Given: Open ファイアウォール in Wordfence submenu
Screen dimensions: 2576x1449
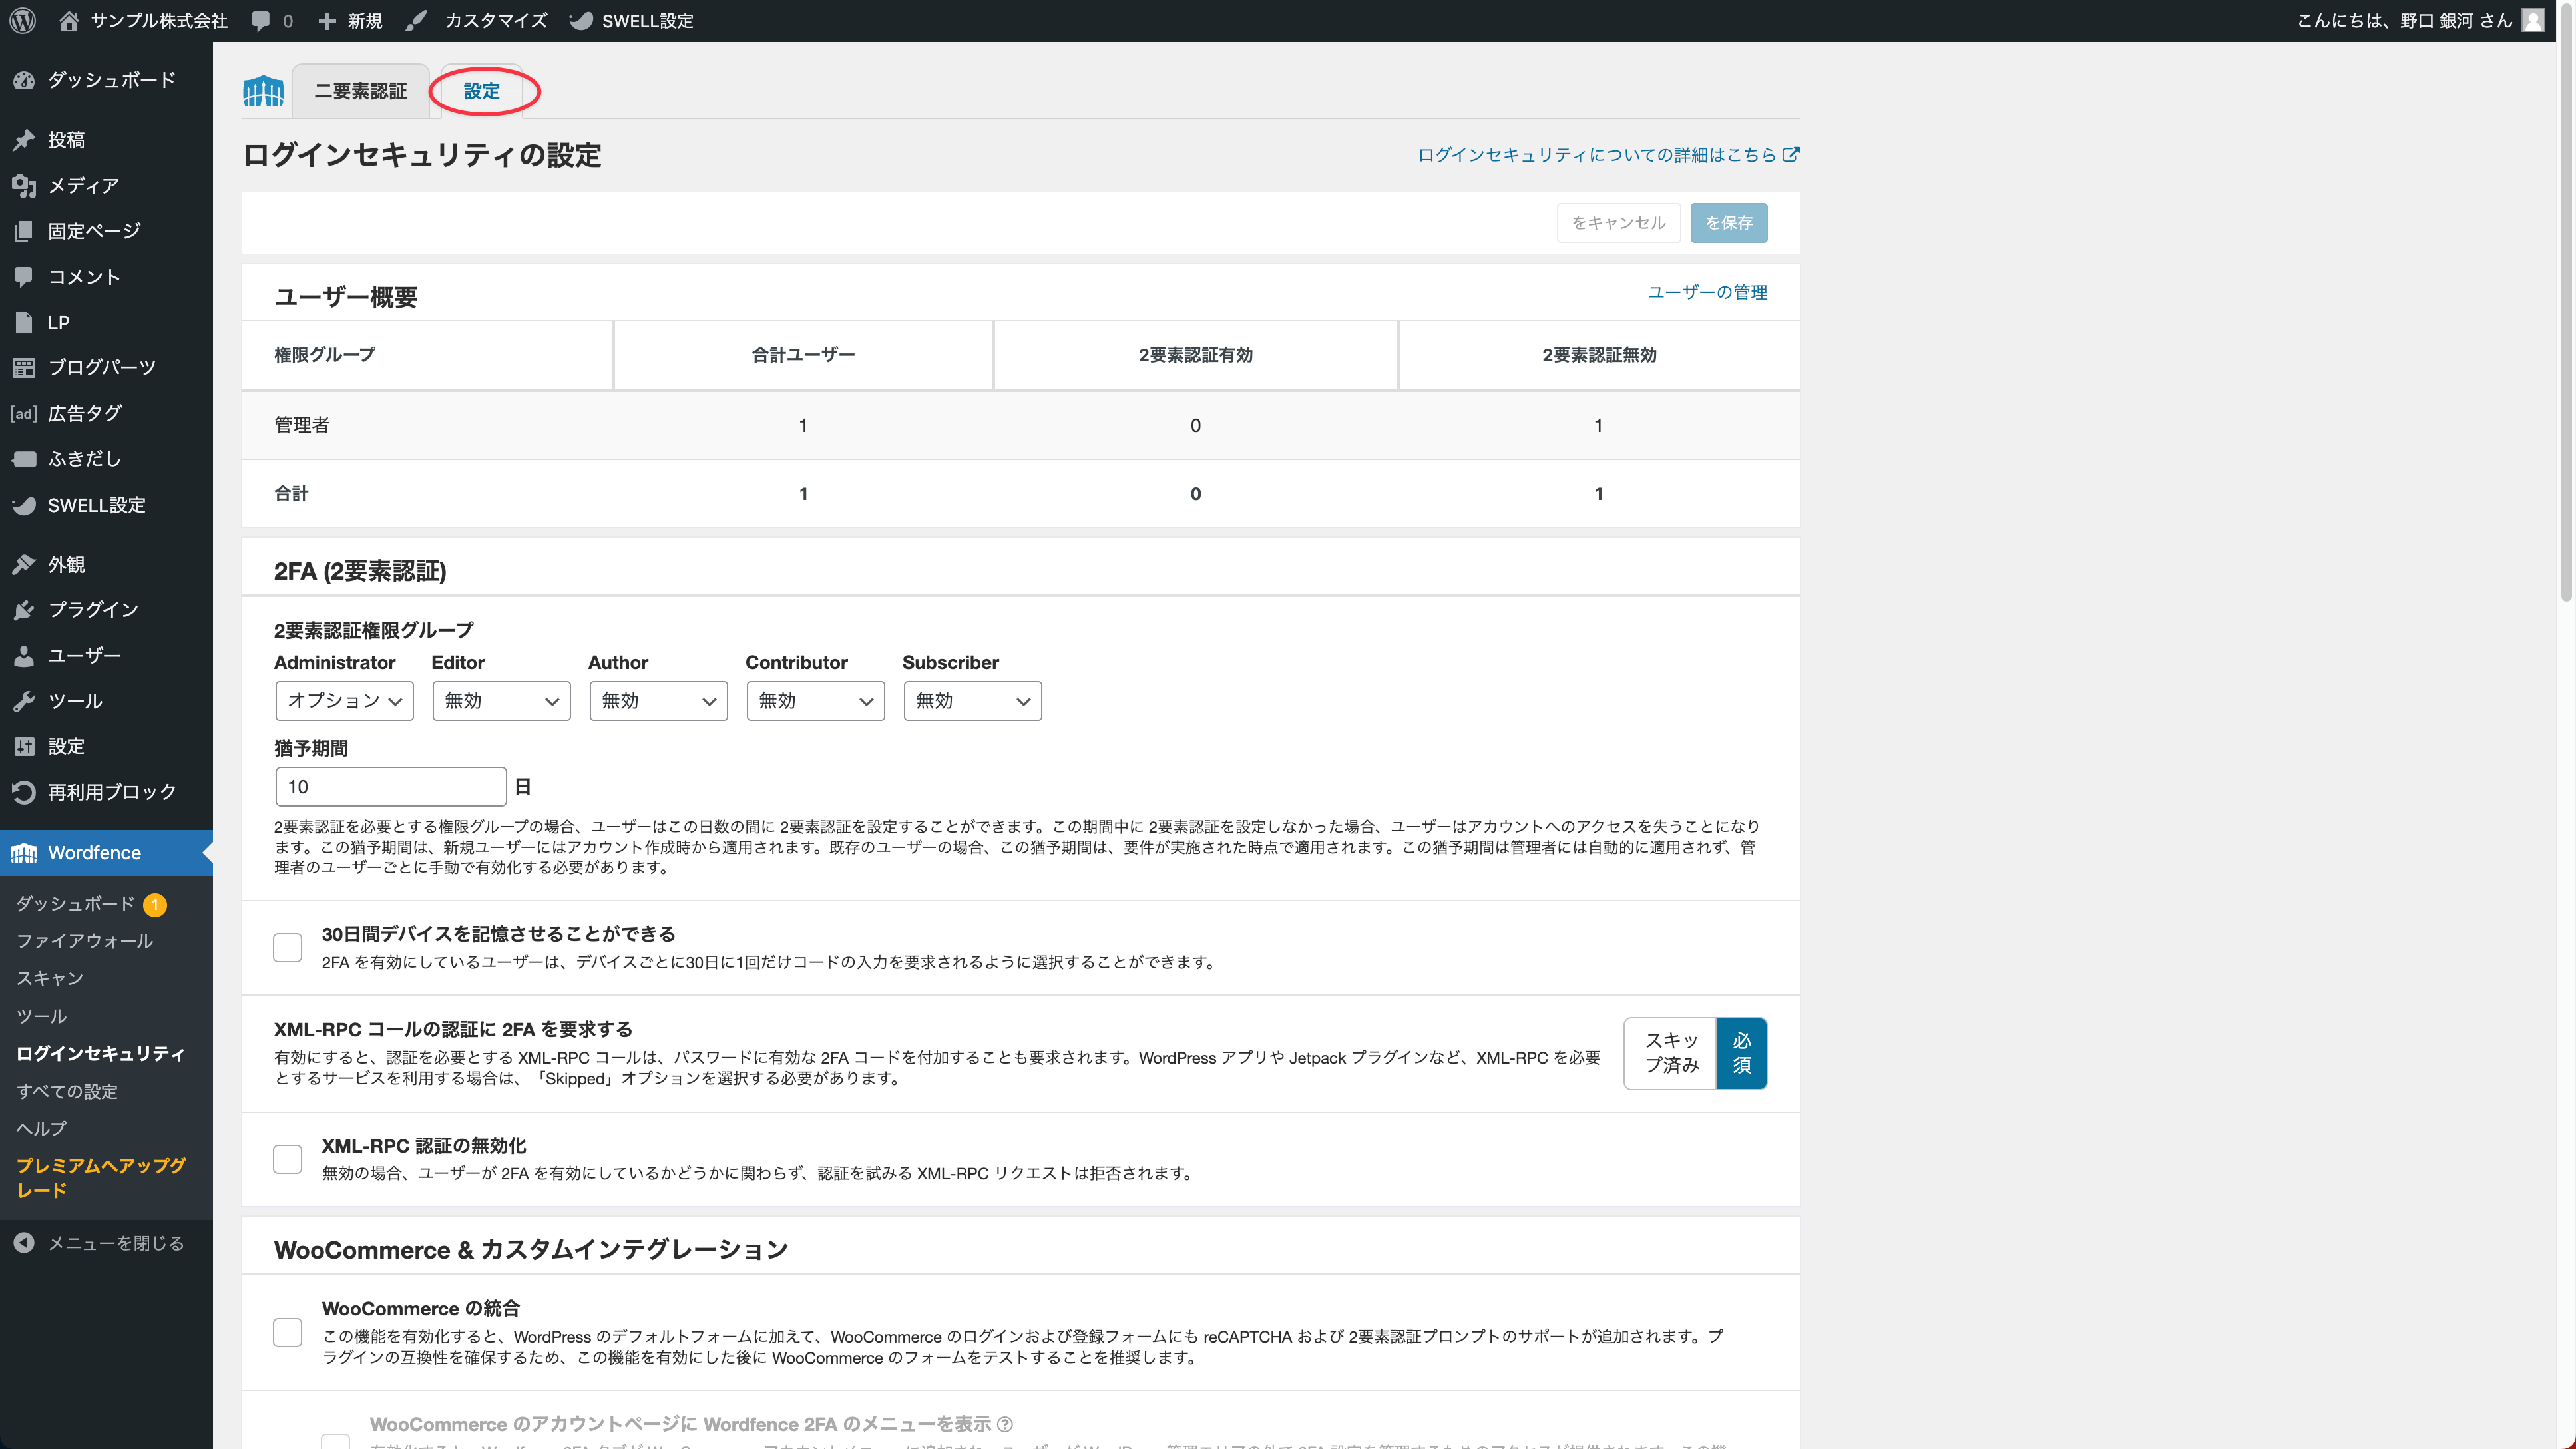Looking at the screenshot, I should [x=84, y=941].
